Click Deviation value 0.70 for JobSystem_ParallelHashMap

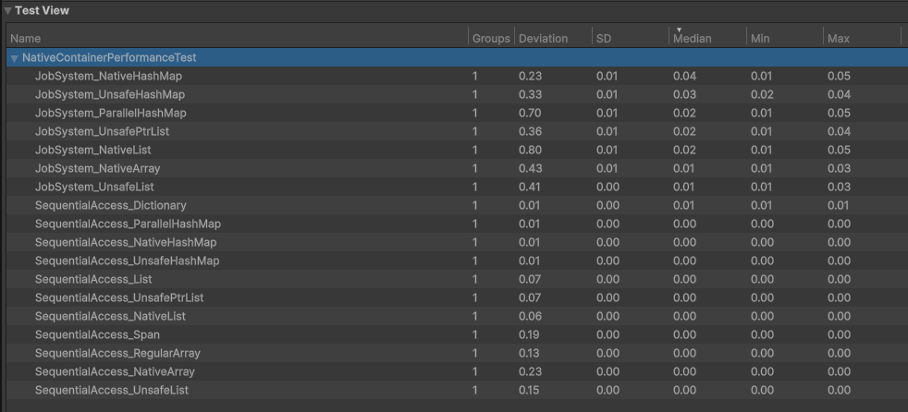pyautogui.click(x=530, y=113)
